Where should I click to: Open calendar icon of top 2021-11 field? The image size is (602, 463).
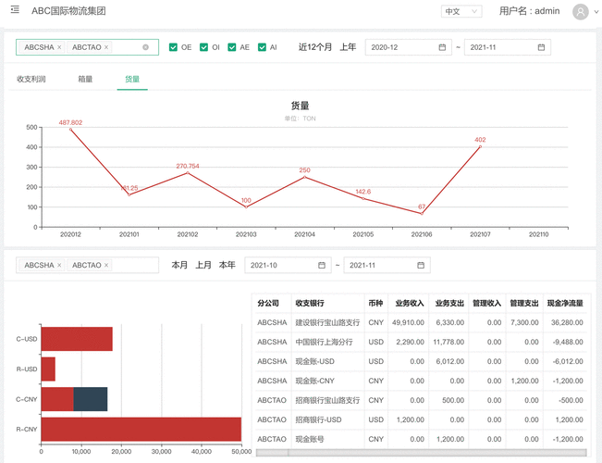click(541, 47)
